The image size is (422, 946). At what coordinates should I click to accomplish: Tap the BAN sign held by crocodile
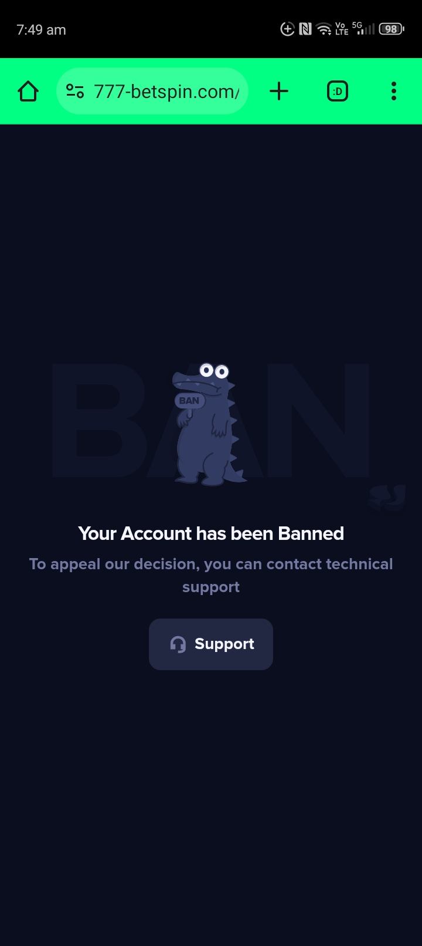[189, 401]
